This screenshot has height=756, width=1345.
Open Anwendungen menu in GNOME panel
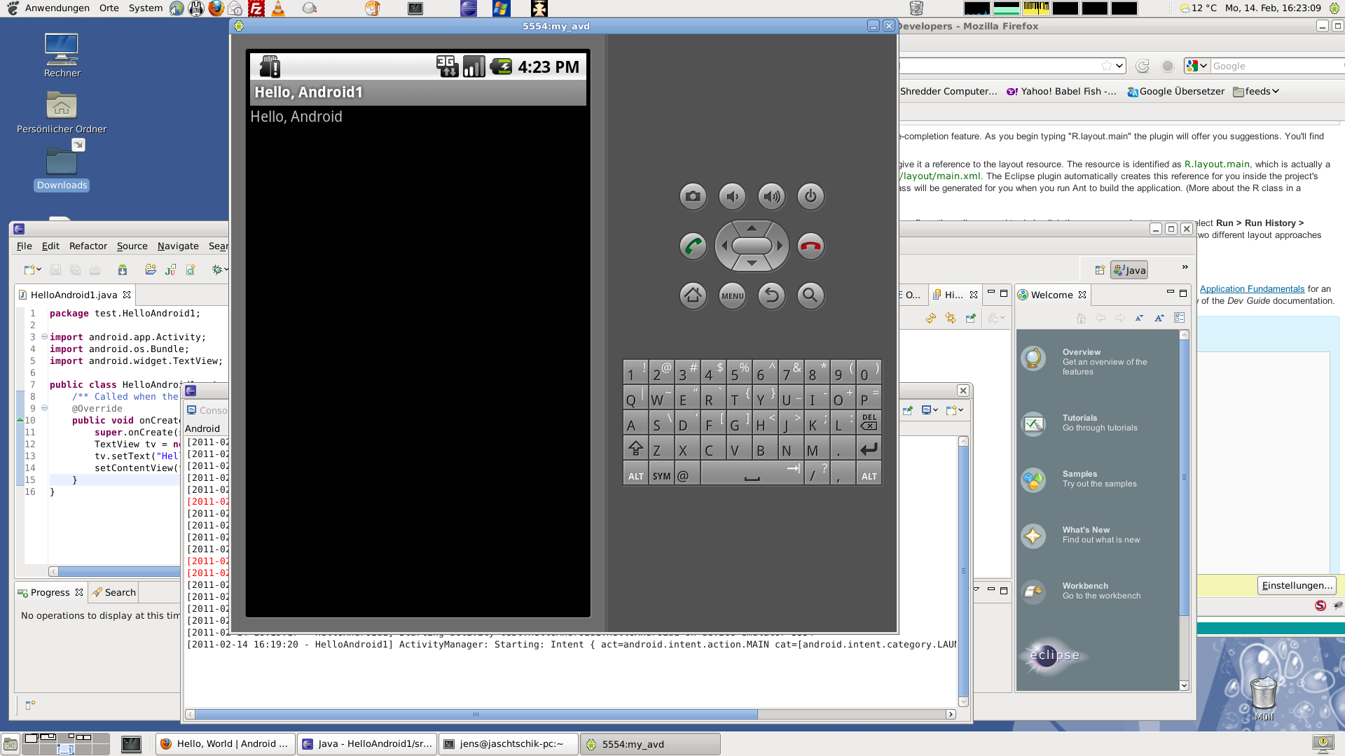57,8
